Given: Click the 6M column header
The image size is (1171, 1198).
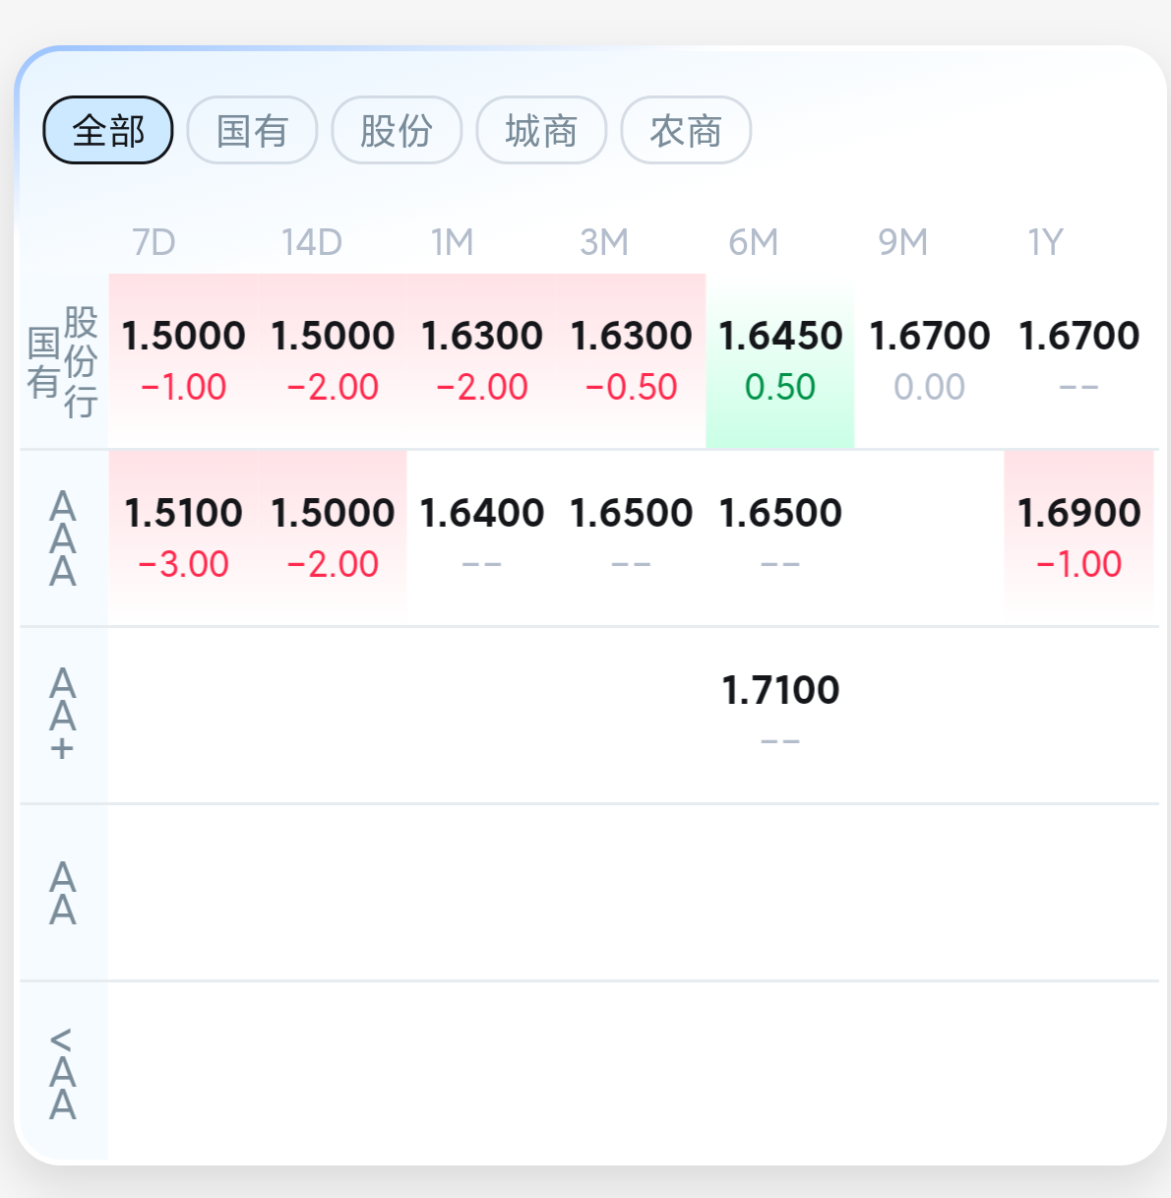Looking at the screenshot, I should point(753,242).
